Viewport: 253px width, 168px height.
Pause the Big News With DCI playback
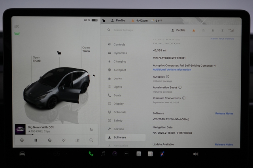[36, 140]
